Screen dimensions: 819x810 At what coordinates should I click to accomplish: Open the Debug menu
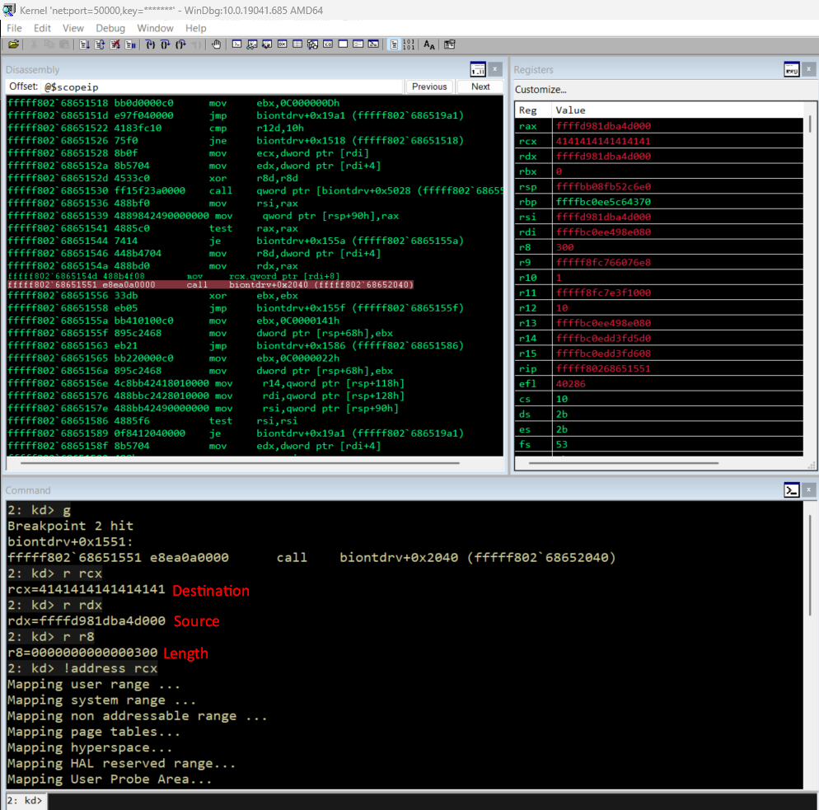tap(110, 28)
